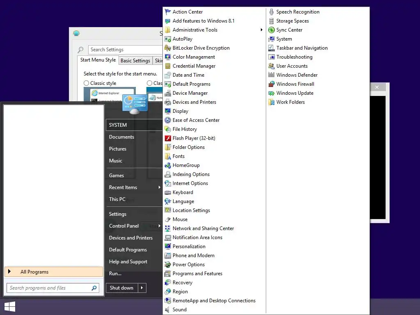Open Default Programs in the dark start menu
The width and height of the screenshot is (420, 315).
click(x=128, y=250)
